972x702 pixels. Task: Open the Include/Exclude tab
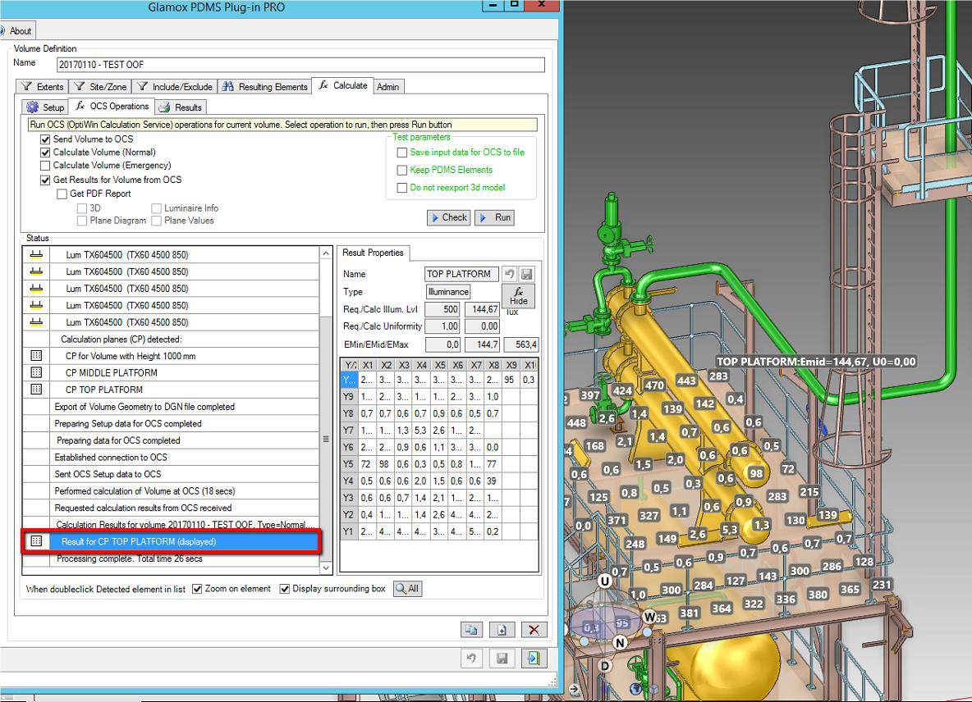175,87
